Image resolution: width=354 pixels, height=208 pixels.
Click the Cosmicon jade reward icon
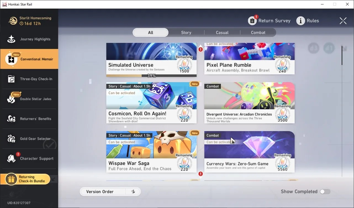tap(184, 115)
